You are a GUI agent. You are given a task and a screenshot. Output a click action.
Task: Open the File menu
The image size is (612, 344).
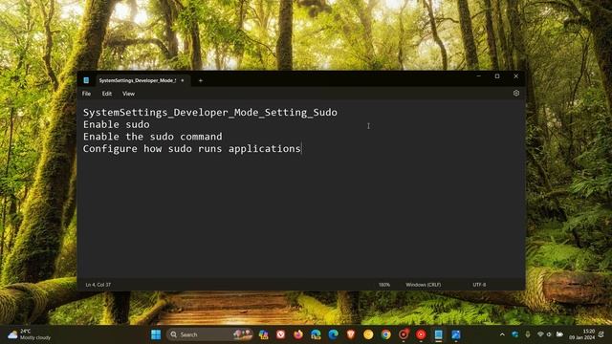[x=86, y=94]
